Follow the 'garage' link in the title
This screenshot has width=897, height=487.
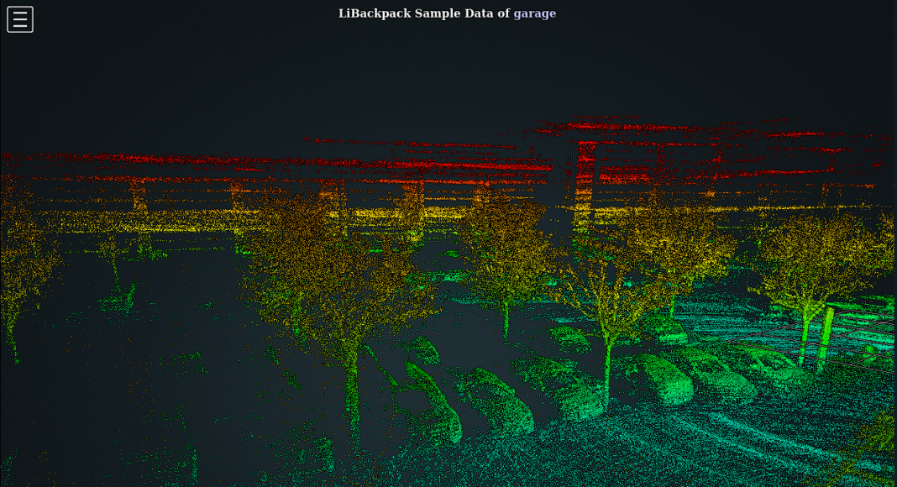coord(534,13)
